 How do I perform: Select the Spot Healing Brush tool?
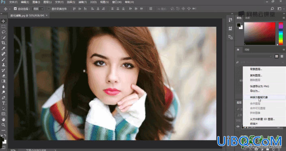click(x=3, y=54)
